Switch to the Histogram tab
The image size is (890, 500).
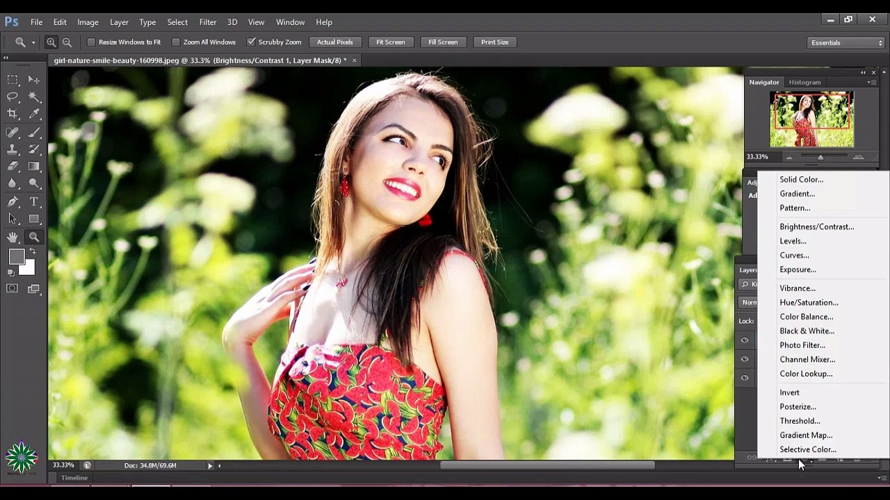tap(804, 82)
